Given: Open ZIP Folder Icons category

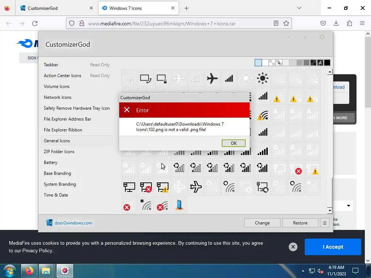Looking at the screenshot, I should pyautogui.click(x=59, y=152).
